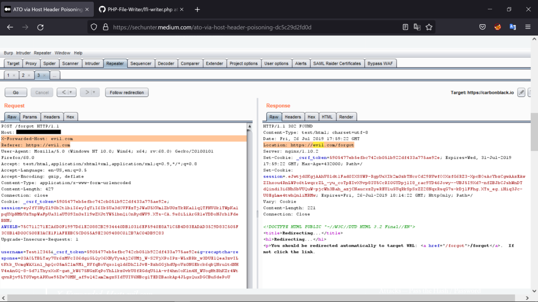Click the Go button

point(16,93)
